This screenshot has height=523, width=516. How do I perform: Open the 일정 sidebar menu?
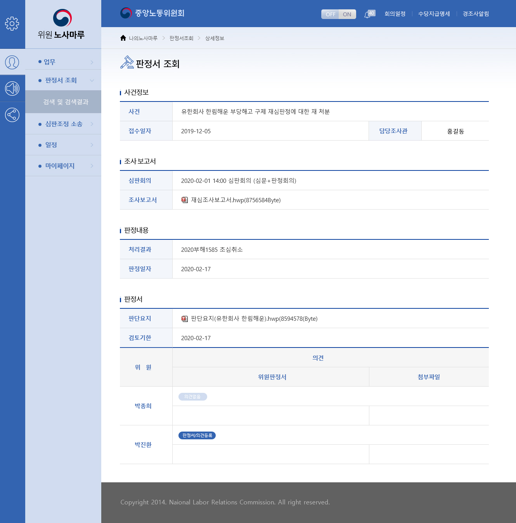63,145
